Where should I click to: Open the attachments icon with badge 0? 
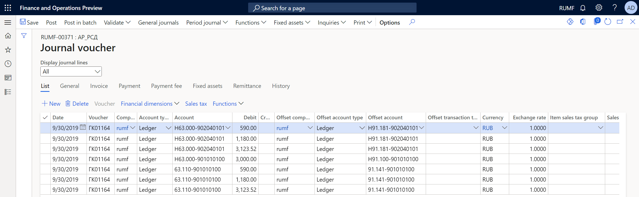tap(597, 21)
